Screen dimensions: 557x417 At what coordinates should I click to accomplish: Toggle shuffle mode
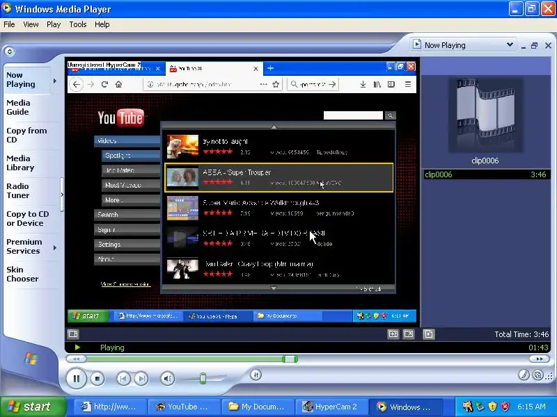point(256,375)
